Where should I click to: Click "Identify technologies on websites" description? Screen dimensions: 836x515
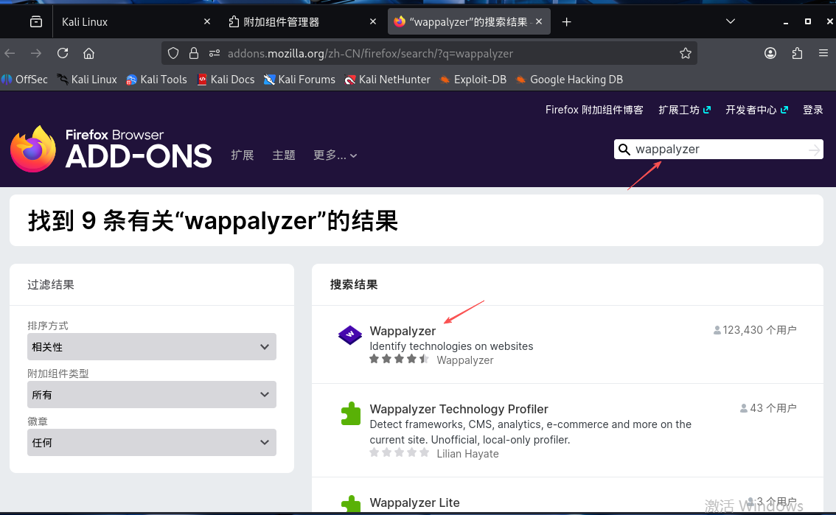tap(451, 346)
